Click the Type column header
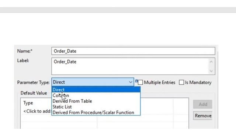This screenshot has height=132, width=236. (28, 103)
